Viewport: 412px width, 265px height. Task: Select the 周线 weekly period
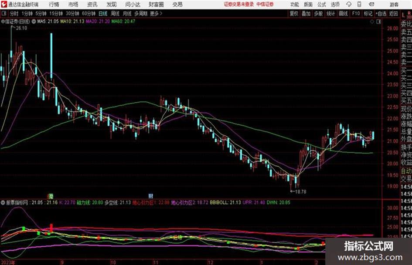[115, 13]
